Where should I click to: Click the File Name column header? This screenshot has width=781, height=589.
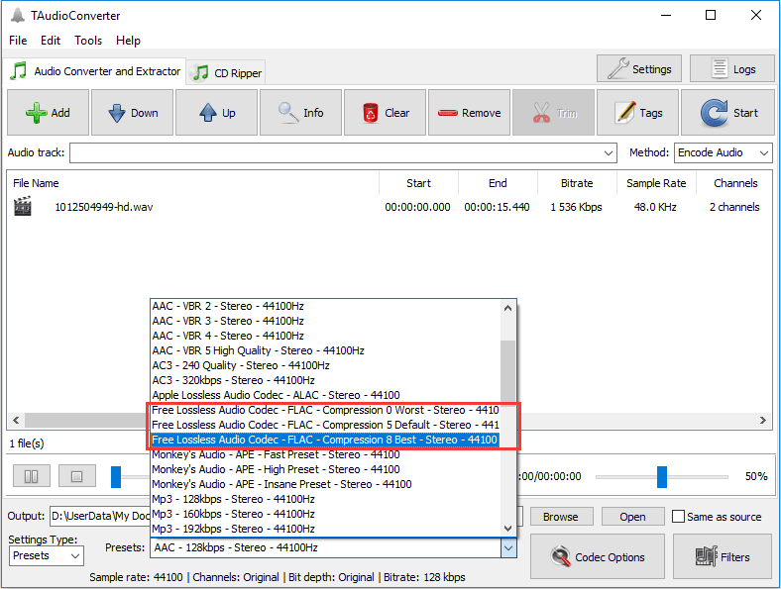point(193,183)
